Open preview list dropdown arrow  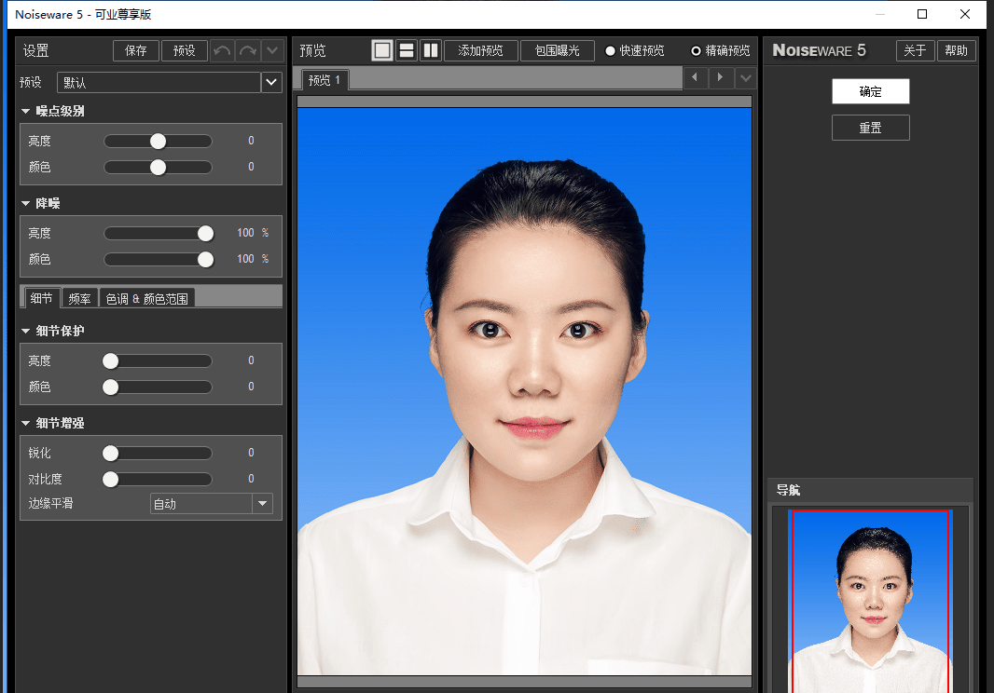(x=746, y=78)
